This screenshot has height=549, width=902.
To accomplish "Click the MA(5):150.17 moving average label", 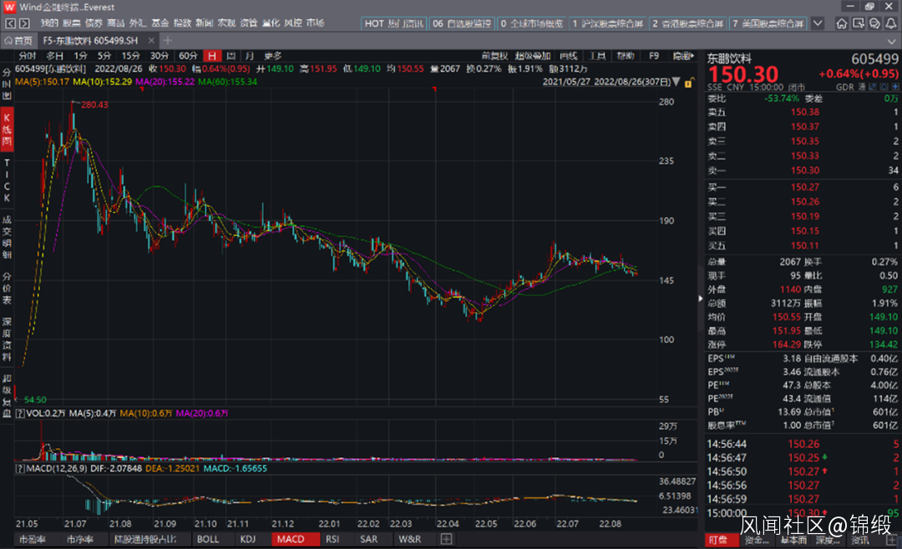I will [x=42, y=82].
